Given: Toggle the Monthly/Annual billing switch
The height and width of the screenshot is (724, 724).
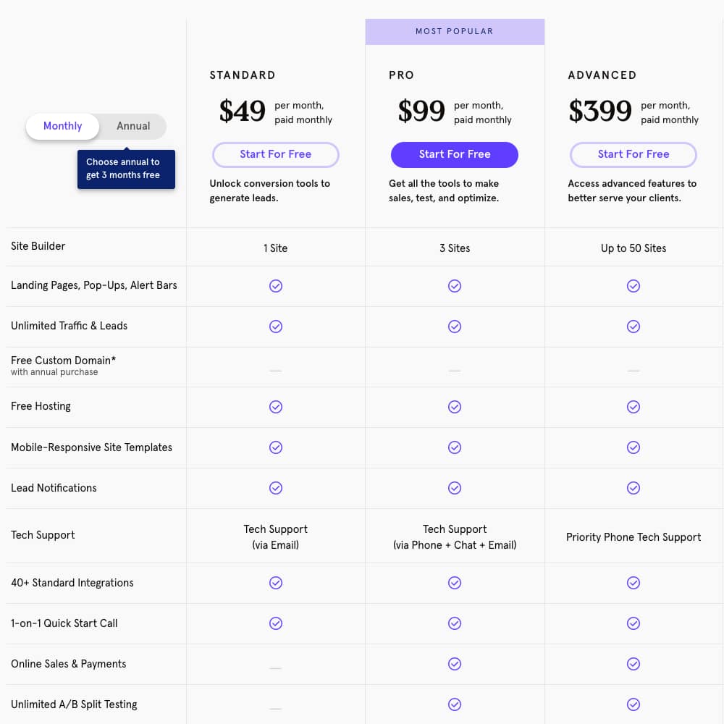Looking at the screenshot, I should click(x=96, y=126).
